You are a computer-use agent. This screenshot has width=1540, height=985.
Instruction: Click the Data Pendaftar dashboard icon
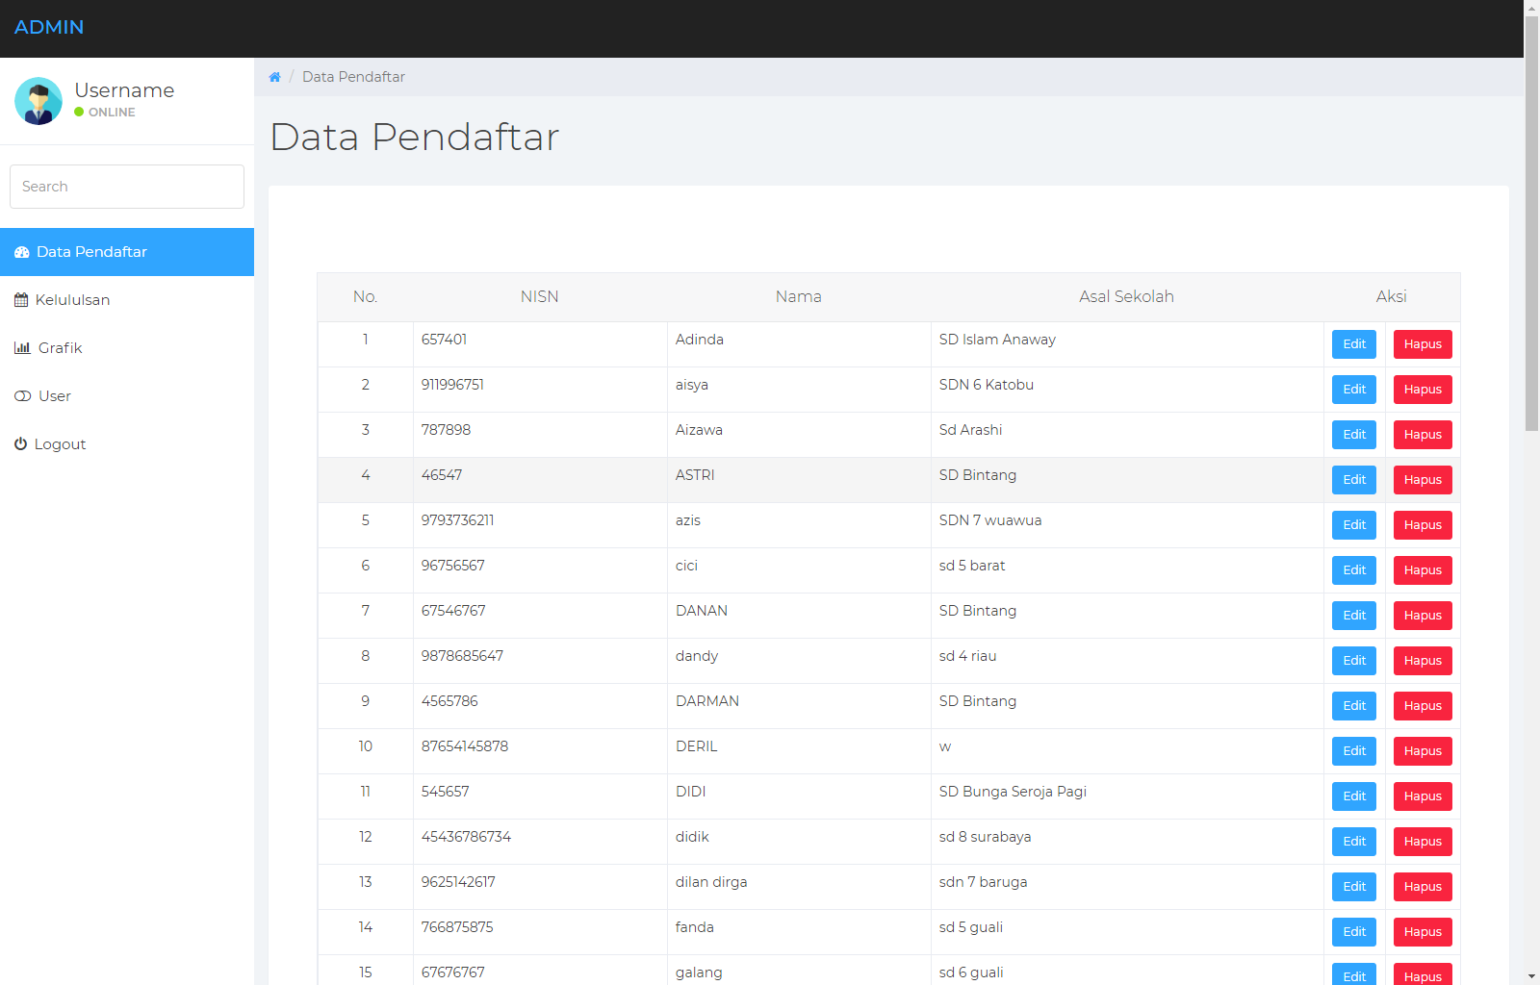(22, 252)
